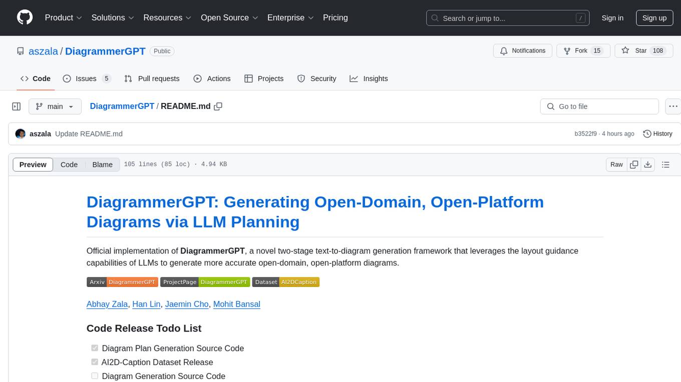
Task: Expand the Product menu
Action: (x=64, y=17)
